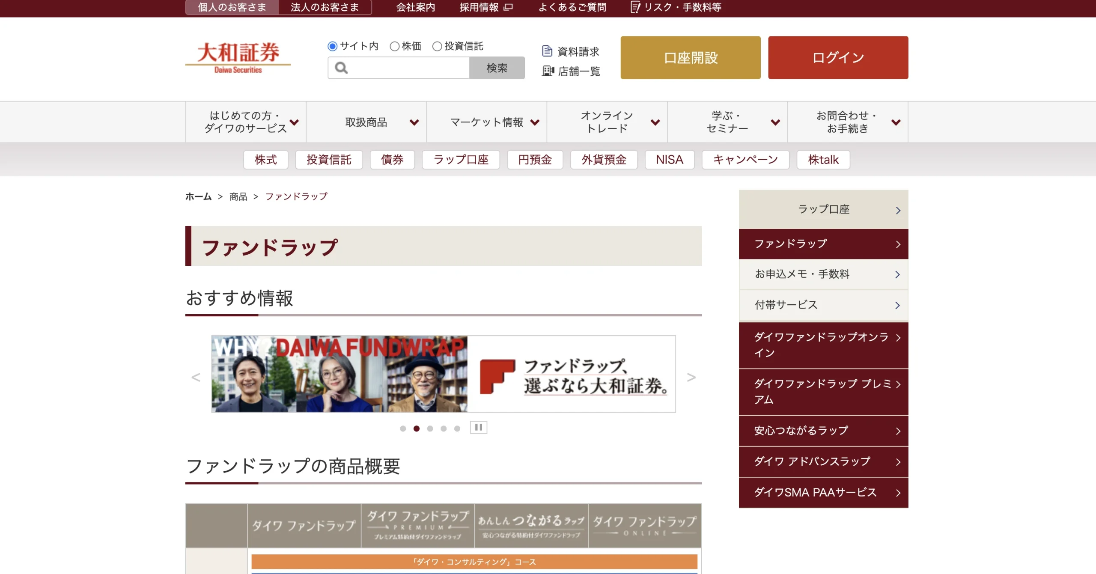The height and width of the screenshot is (574, 1096).
Task: Switch to 法人のお客さま toggle
Action: pos(325,7)
